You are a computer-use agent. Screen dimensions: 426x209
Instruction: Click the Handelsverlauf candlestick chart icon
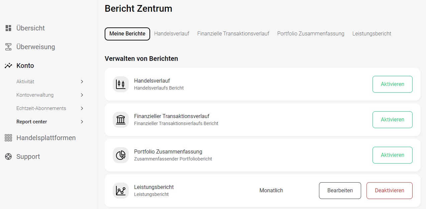click(x=121, y=84)
